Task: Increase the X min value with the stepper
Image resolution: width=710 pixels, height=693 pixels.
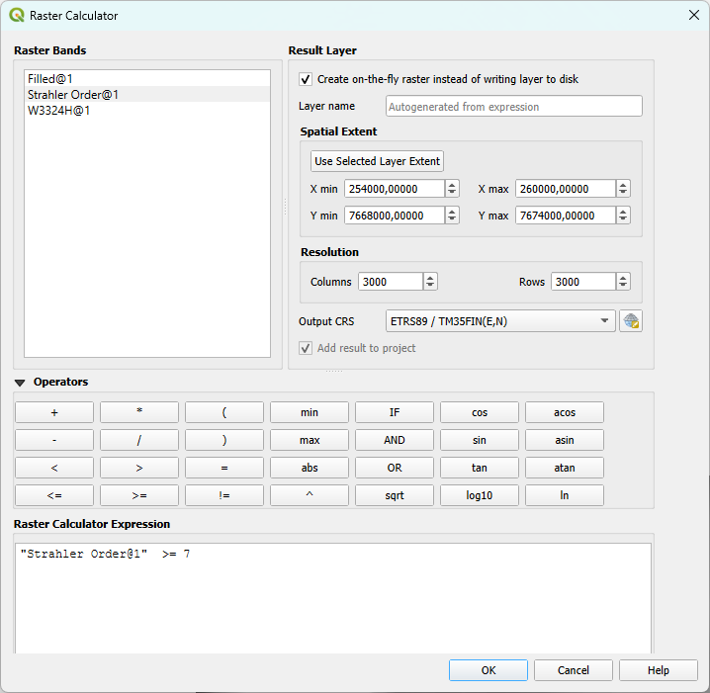Action: [452, 185]
